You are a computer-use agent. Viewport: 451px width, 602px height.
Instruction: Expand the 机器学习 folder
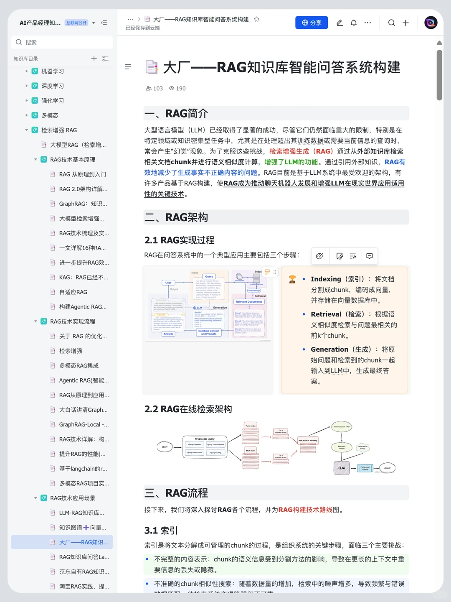coord(26,71)
